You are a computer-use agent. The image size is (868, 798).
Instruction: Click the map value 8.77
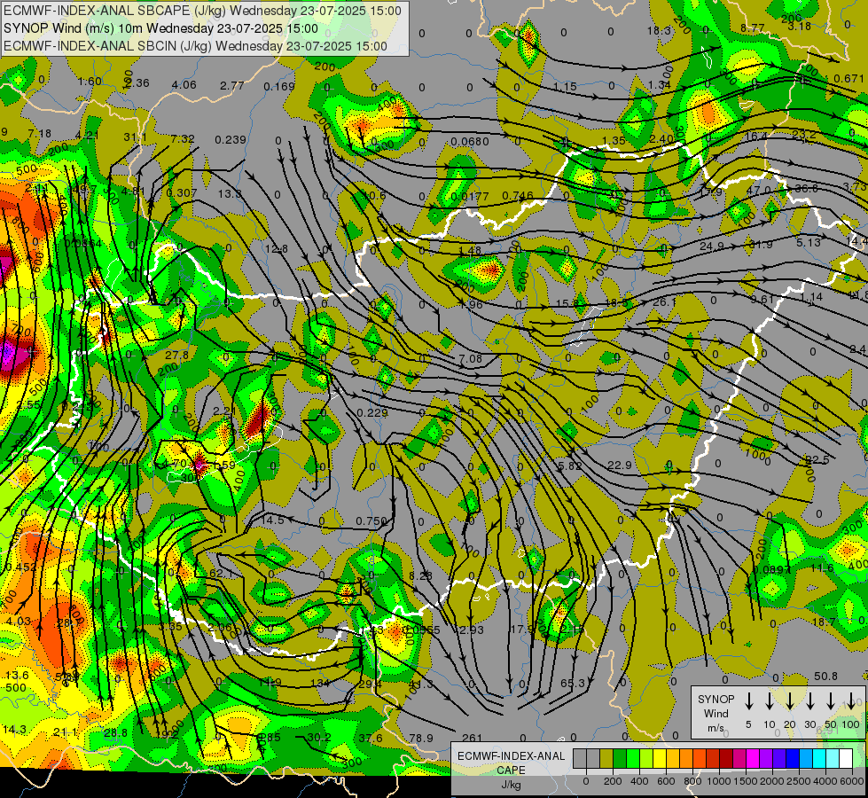753,27
